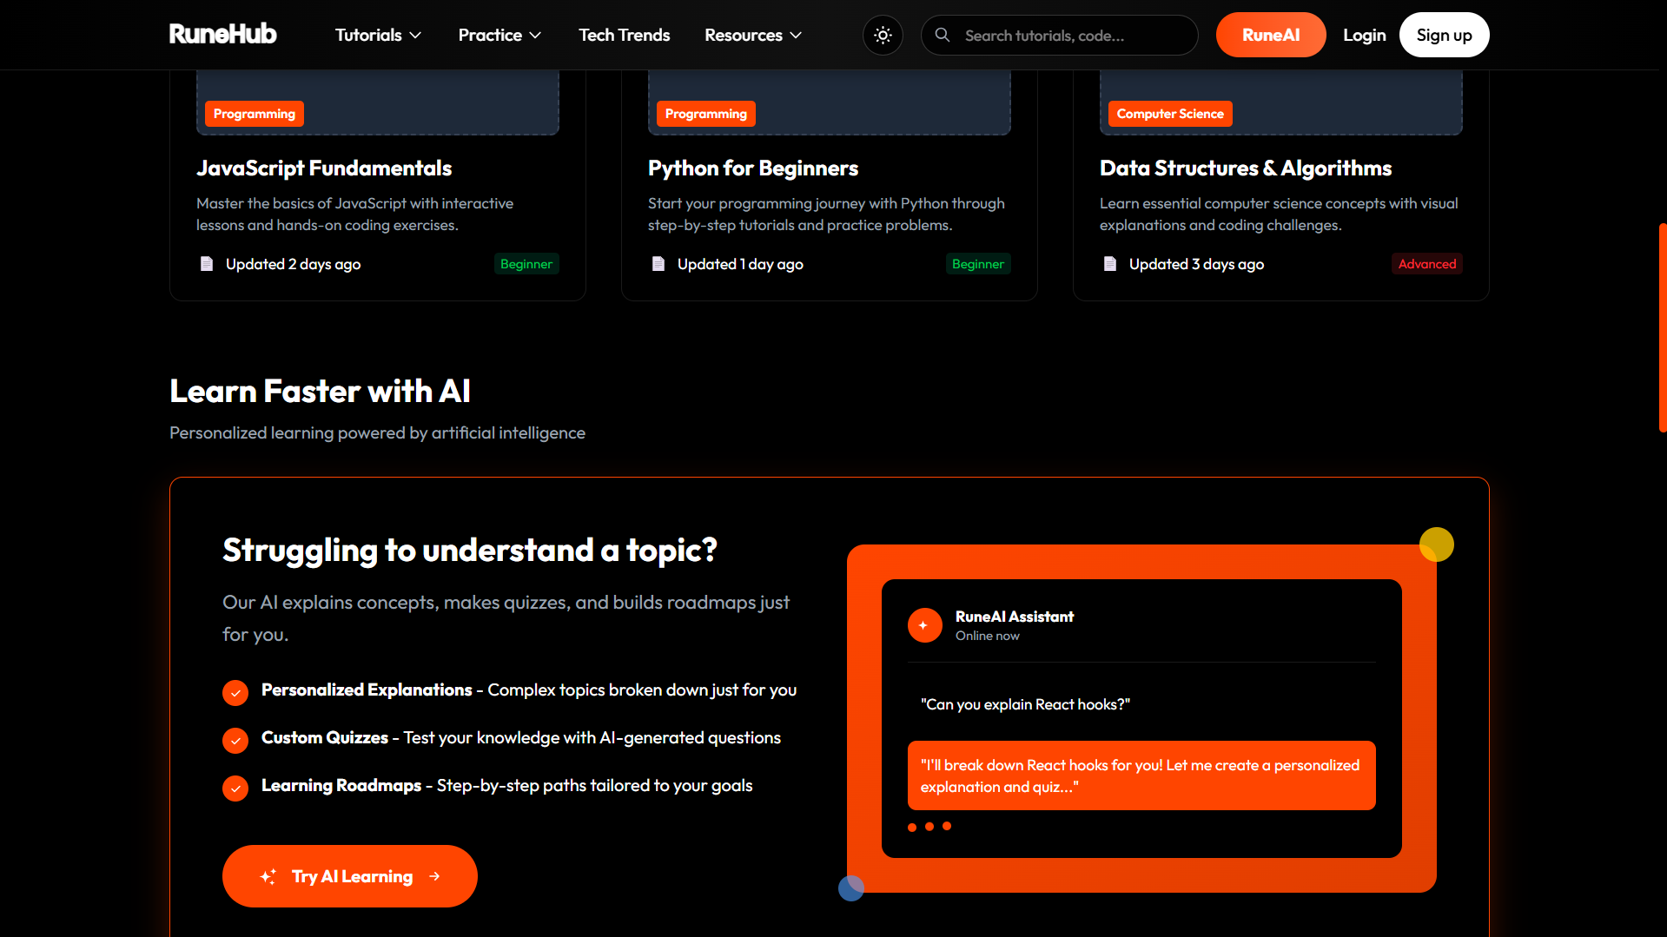Click the document icon beside Updated 3 days ago
Screen dimensions: 1667x937
pyautogui.click(x=1110, y=264)
